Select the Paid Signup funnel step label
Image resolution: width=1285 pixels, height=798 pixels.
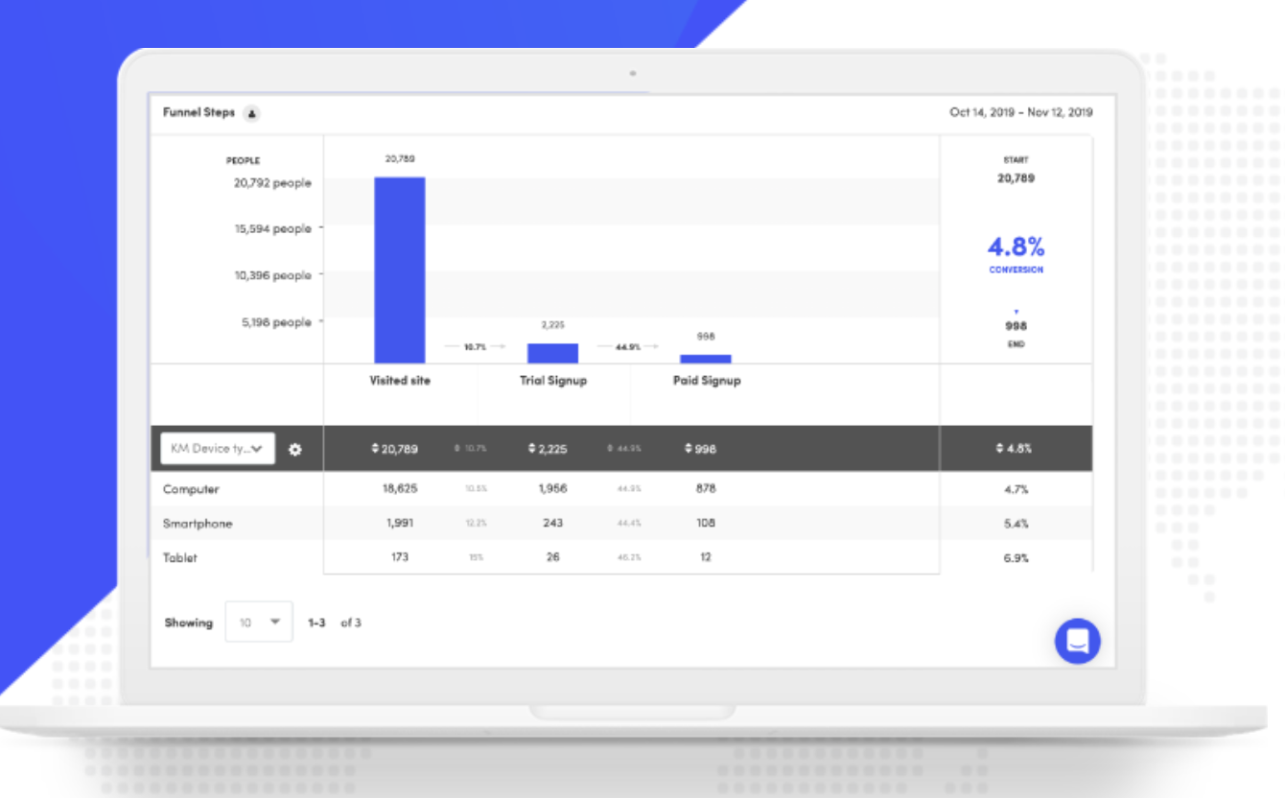point(707,381)
